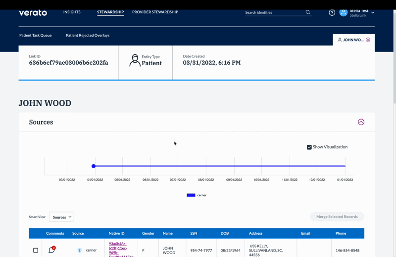
Task: Close the JOHN WO... tab
Action: [368, 40]
